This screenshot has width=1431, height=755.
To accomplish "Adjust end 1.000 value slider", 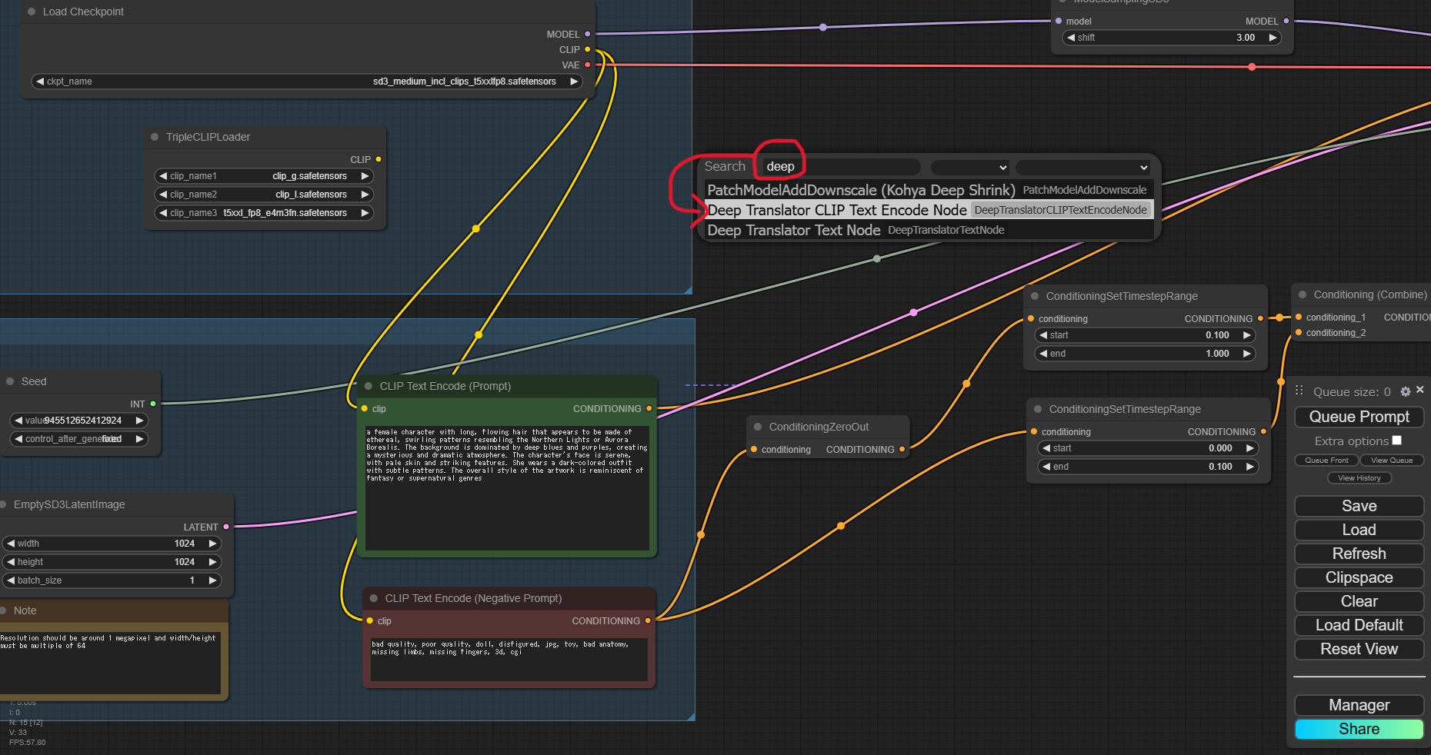I will [x=1145, y=354].
